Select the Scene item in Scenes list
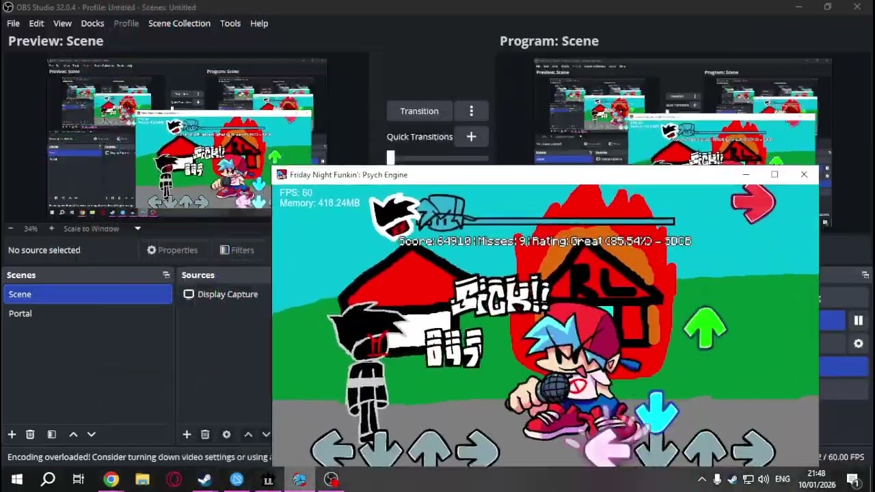 (87, 294)
